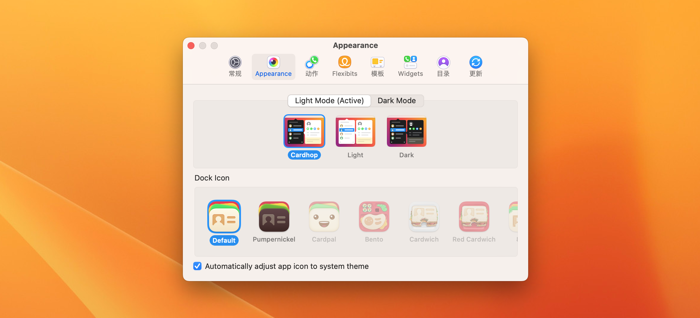
Task: Open the 模板 templates preferences icon
Action: point(377,66)
